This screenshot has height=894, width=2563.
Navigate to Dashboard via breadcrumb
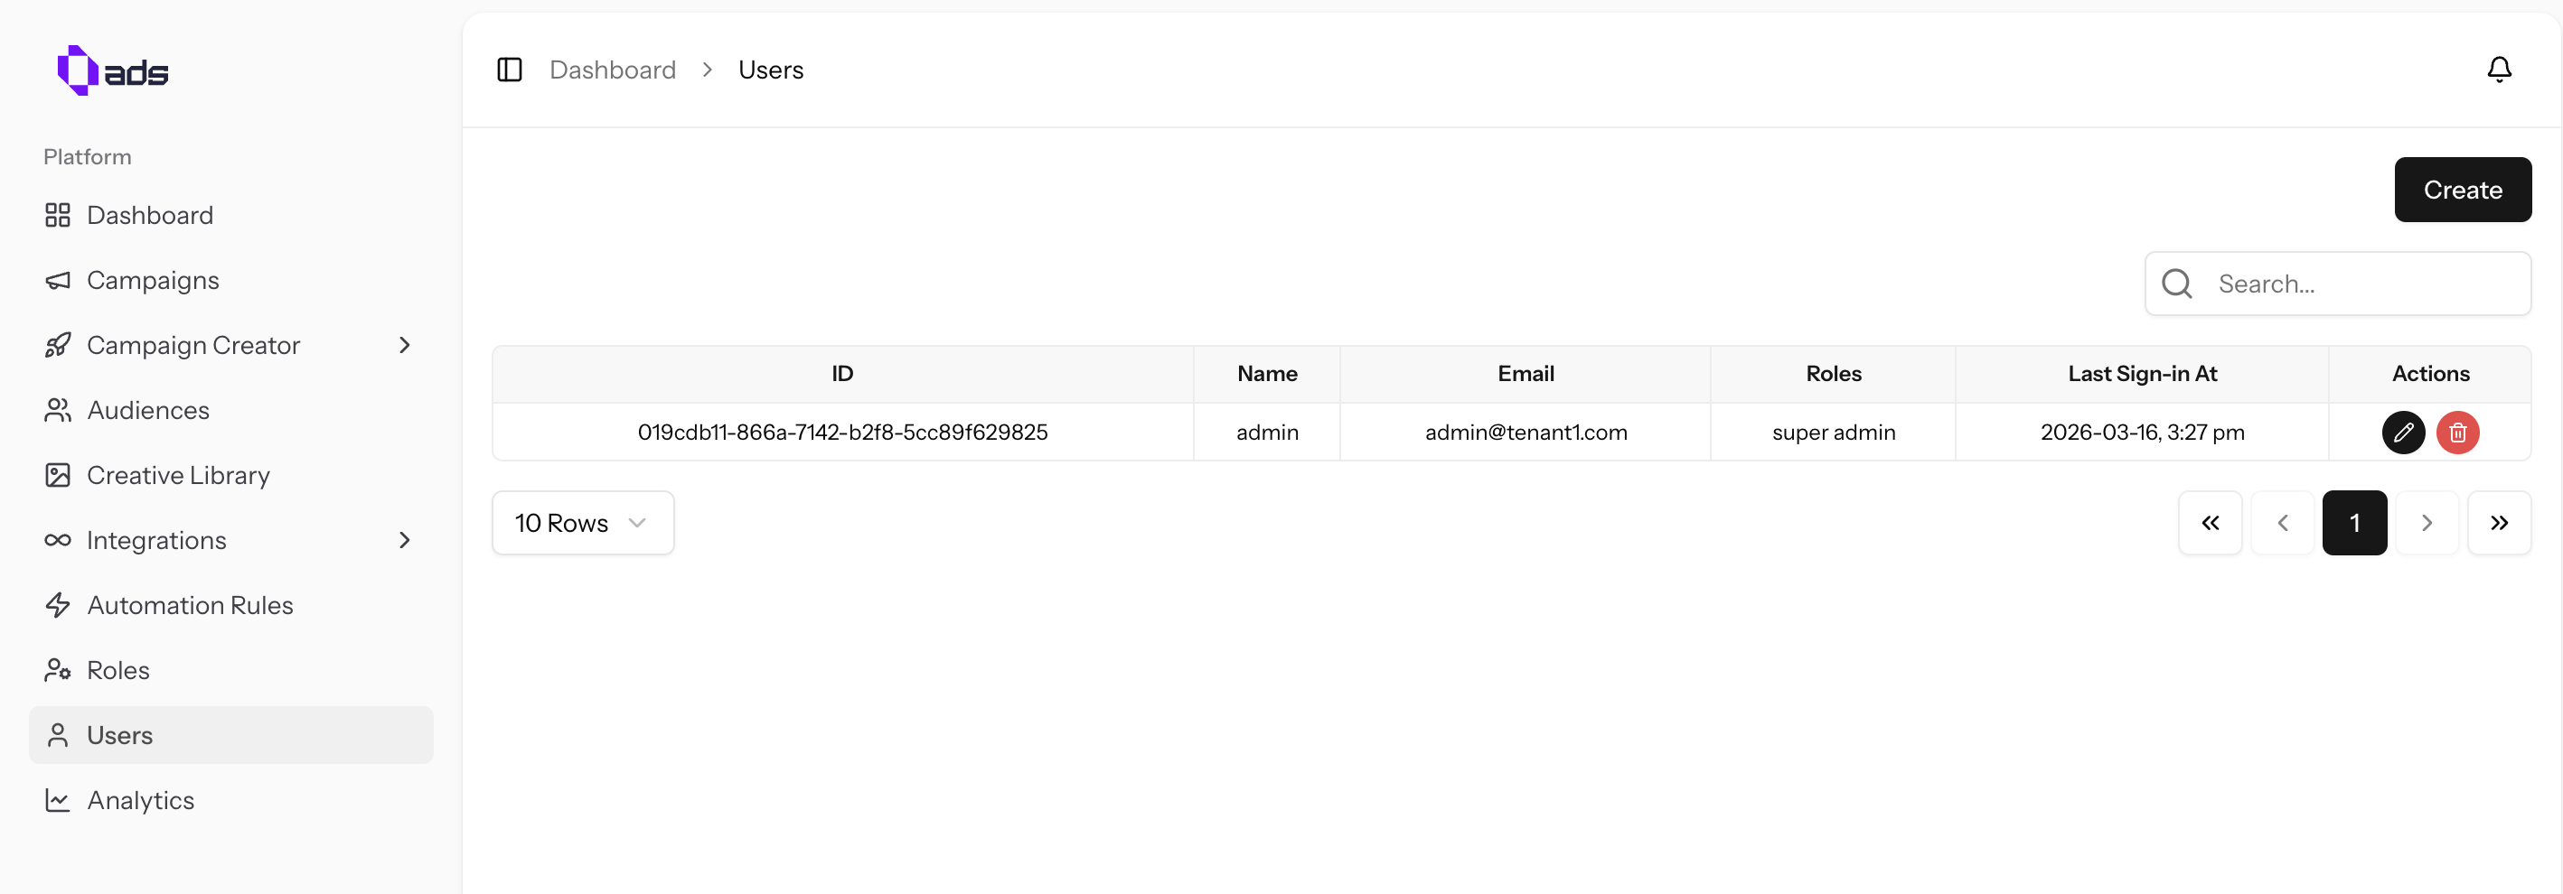(613, 70)
